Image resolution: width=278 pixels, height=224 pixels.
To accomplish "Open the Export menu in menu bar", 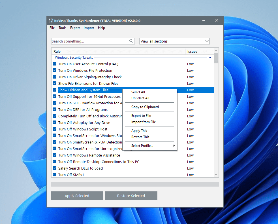I will tap(75, 28).
